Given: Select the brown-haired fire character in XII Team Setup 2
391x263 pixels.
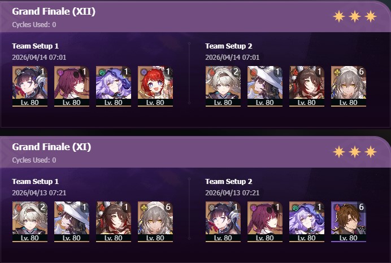Looking at the screenshot, I should [307, 86].
